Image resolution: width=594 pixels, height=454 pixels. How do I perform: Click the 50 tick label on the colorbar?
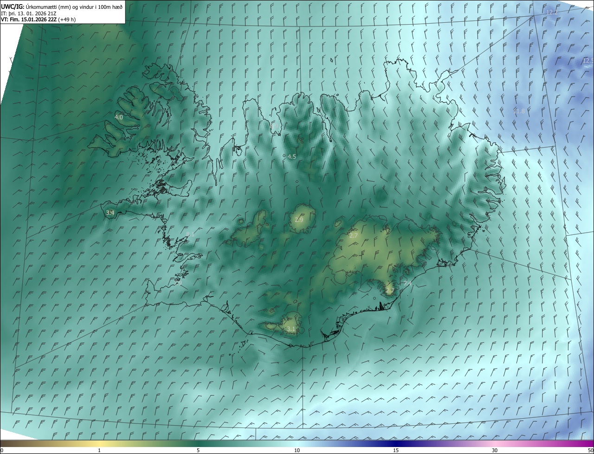click(x=590, y=450)
